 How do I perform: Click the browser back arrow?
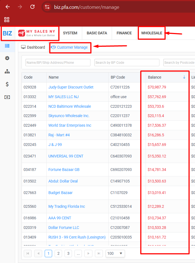(7, 7)
